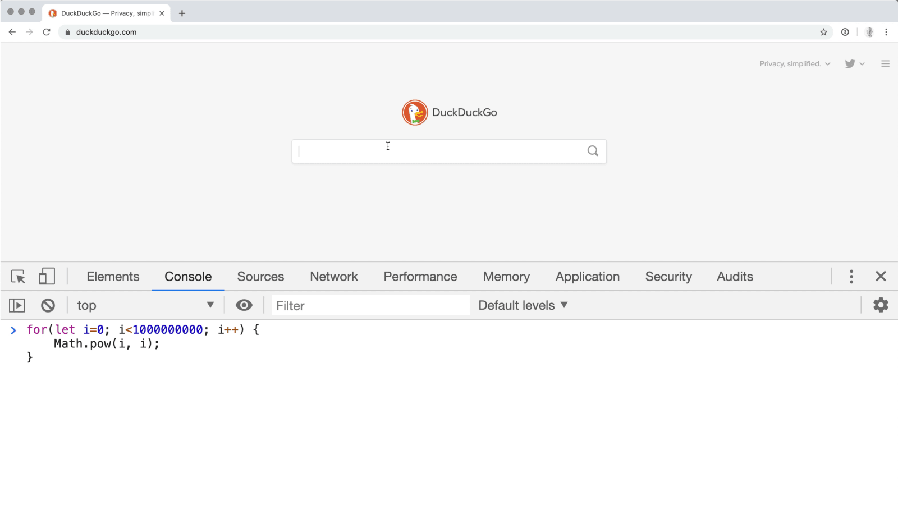Screen dimensions: 898x505
Task: Select the inspect element picker tool
Action: pyautogui.click(x=18, y=277)
